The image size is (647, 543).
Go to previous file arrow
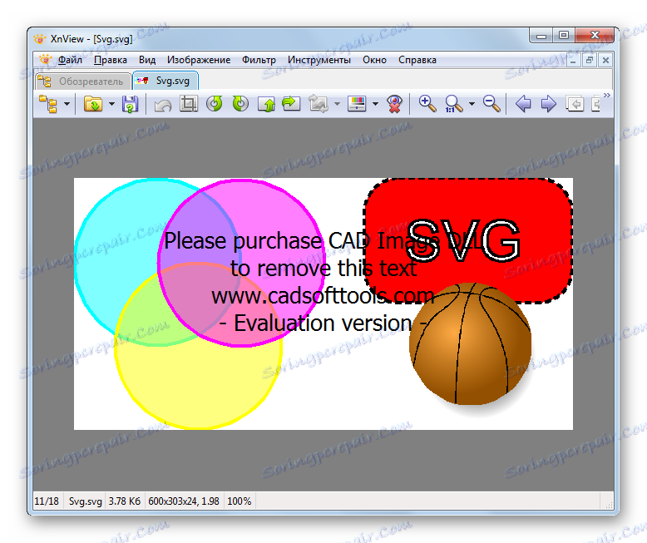(523, 104)
